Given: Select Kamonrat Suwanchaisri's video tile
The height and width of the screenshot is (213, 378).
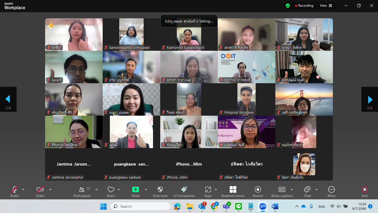Looking at the screenshot, I should click(x=189, y=34).
